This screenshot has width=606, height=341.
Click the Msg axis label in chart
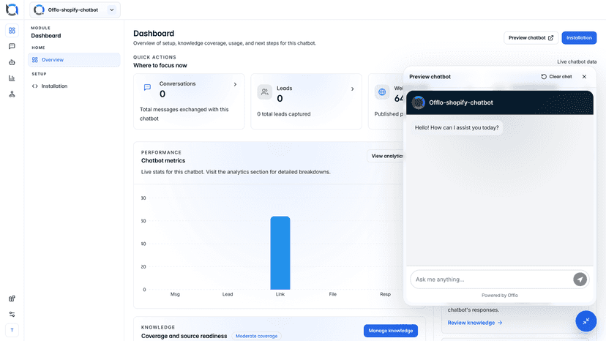tap(175, 294)
